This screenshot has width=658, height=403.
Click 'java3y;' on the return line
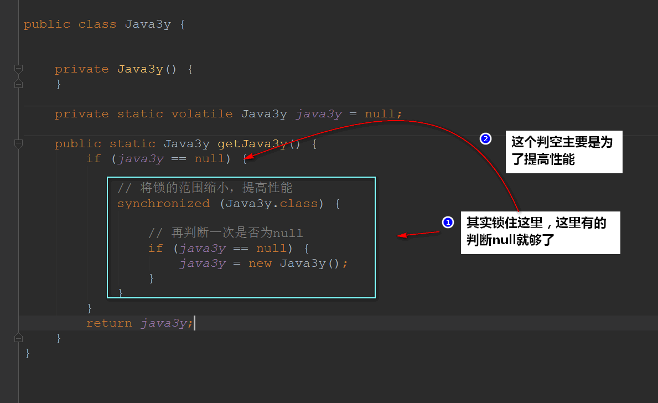(x=167, y=323)
